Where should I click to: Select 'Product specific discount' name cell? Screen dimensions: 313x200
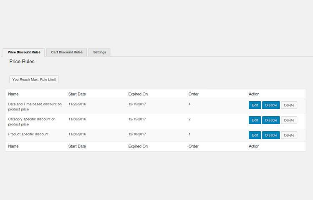(x=28, y=134)
